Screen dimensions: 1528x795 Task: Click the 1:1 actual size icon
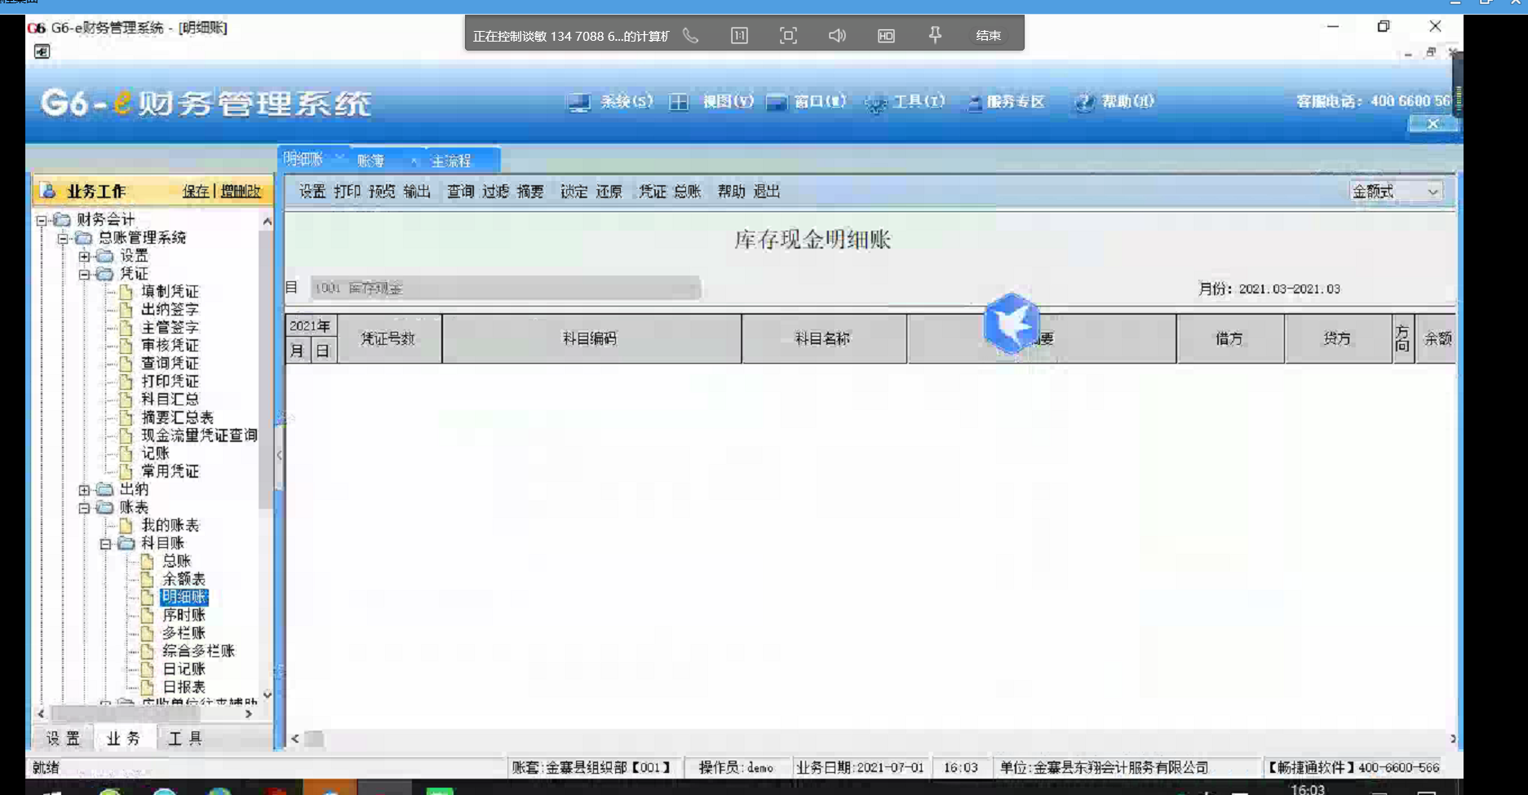point(739,36)
